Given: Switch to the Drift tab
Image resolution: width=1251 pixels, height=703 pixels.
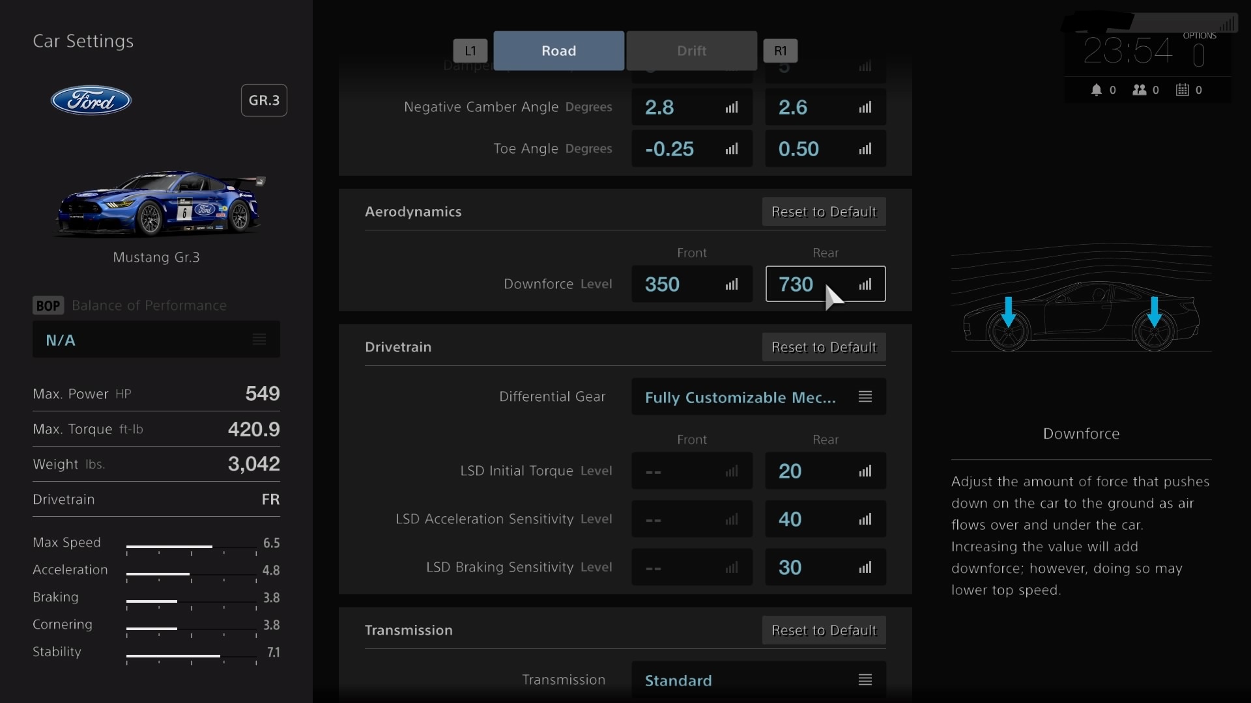Looking at the screenshot, I should pos(691,51).
